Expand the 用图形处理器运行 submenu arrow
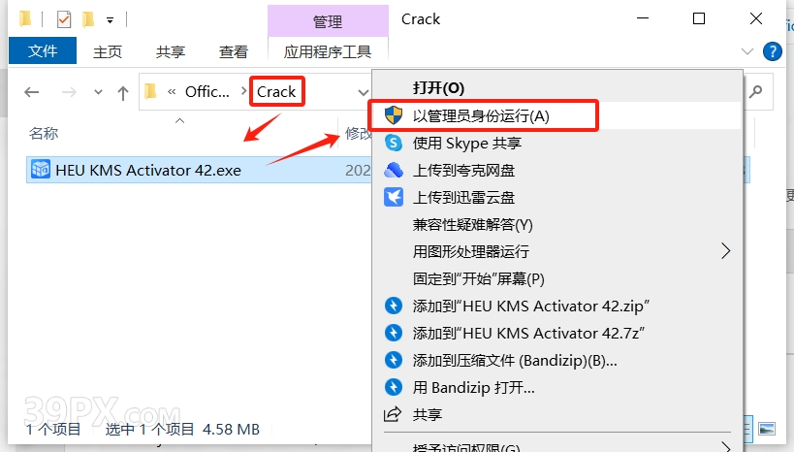This screenshot has width=794, height=452. (x=725, y=251)
